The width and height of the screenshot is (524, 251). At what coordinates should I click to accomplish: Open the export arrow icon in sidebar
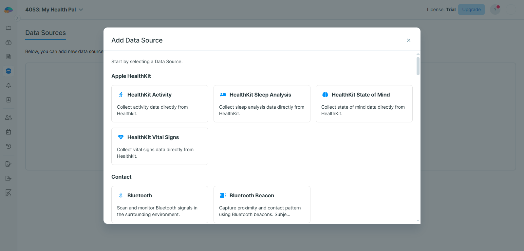9,178
